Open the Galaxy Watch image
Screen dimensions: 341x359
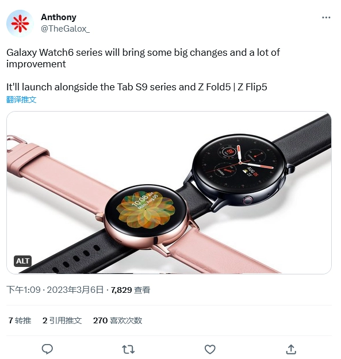(x=169, y=193)
